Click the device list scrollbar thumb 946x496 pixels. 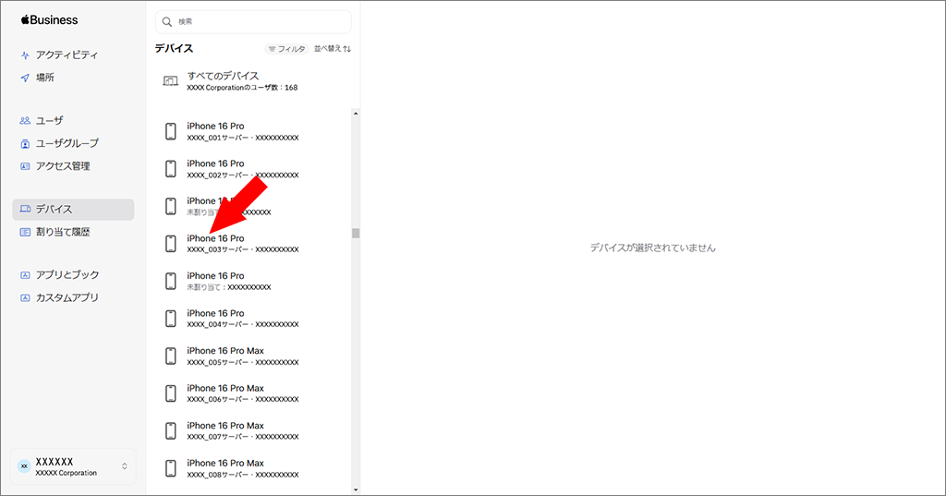(x=356, y=233)
